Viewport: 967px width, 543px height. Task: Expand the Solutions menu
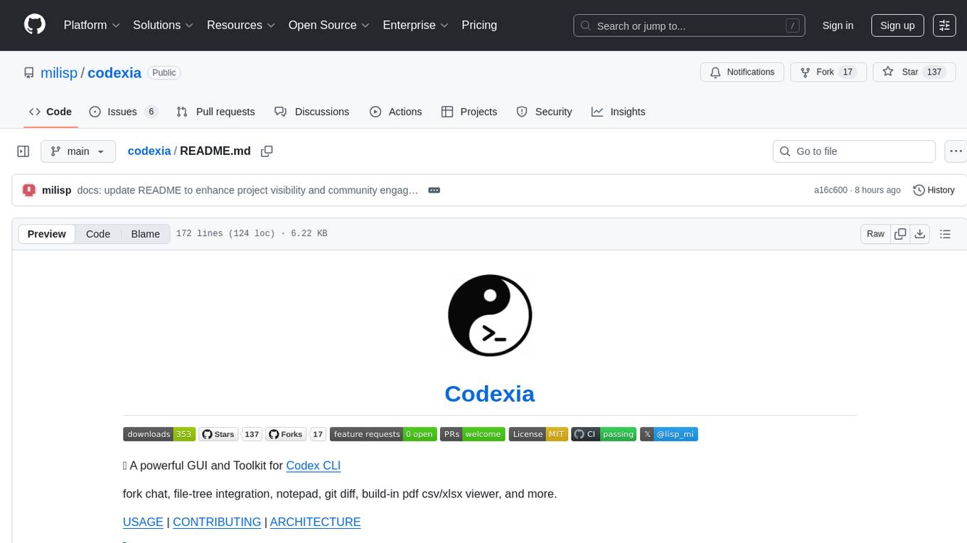163,25
